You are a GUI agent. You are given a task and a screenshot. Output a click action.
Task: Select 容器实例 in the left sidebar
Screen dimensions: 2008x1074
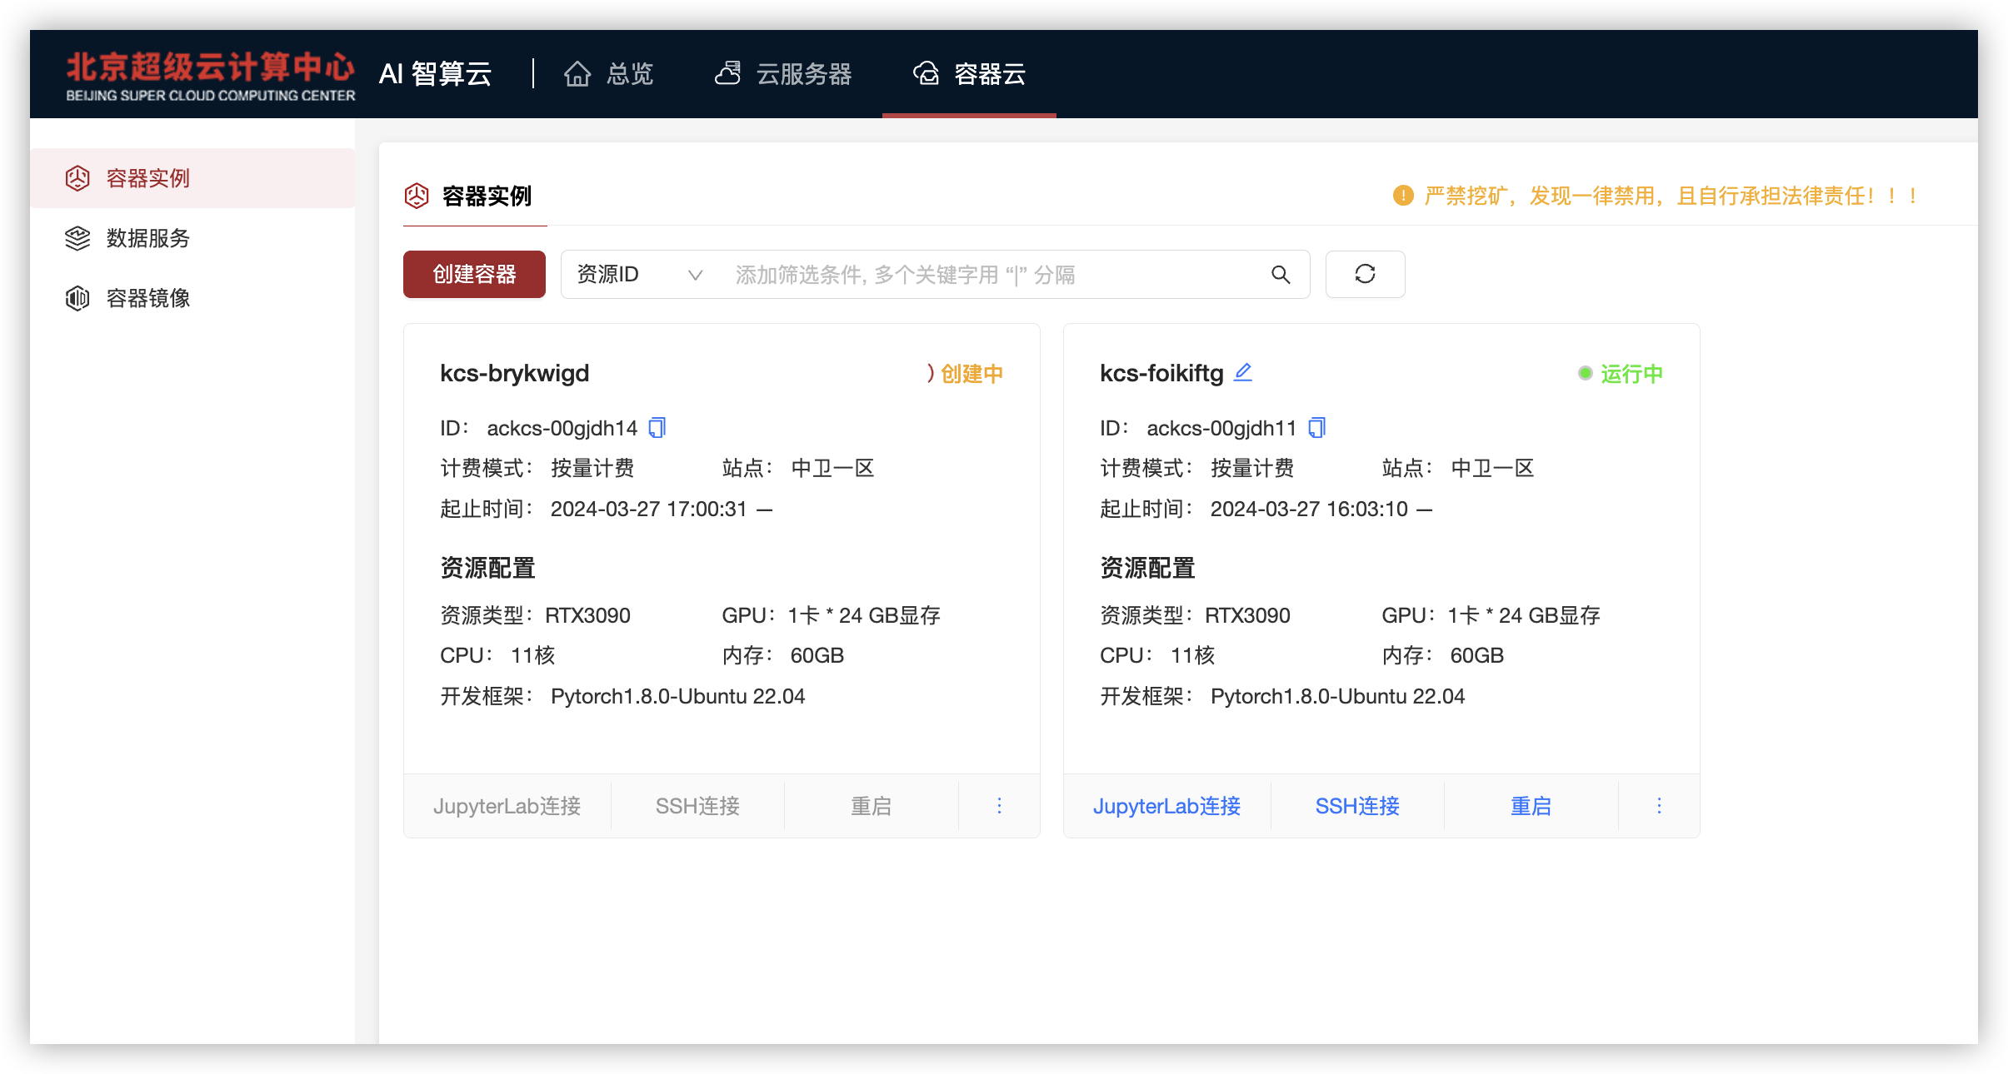[147, 178]
